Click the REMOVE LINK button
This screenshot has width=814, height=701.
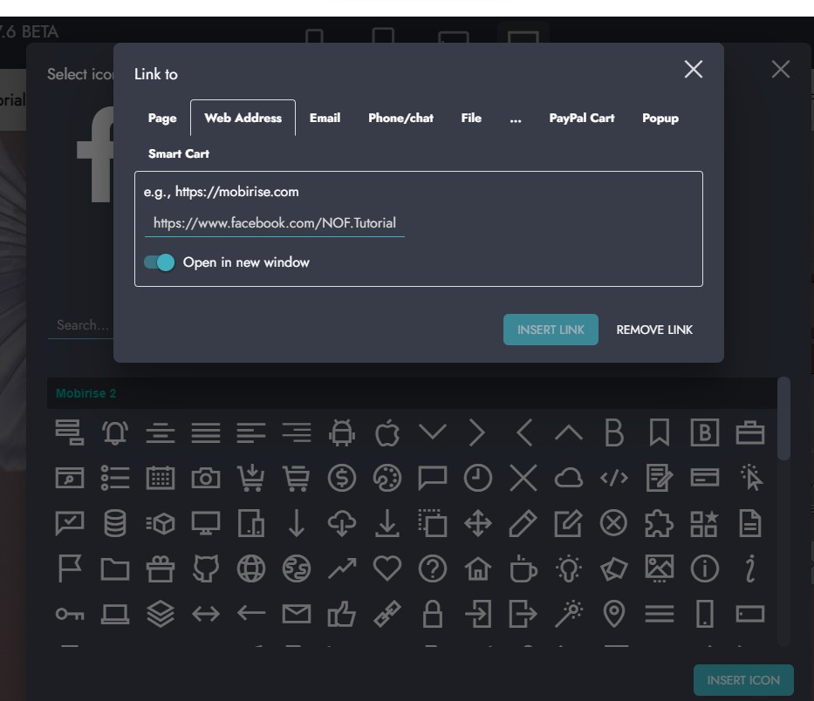654,330
